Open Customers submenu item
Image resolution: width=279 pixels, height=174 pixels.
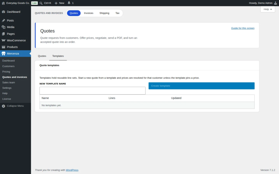[8, 66]
